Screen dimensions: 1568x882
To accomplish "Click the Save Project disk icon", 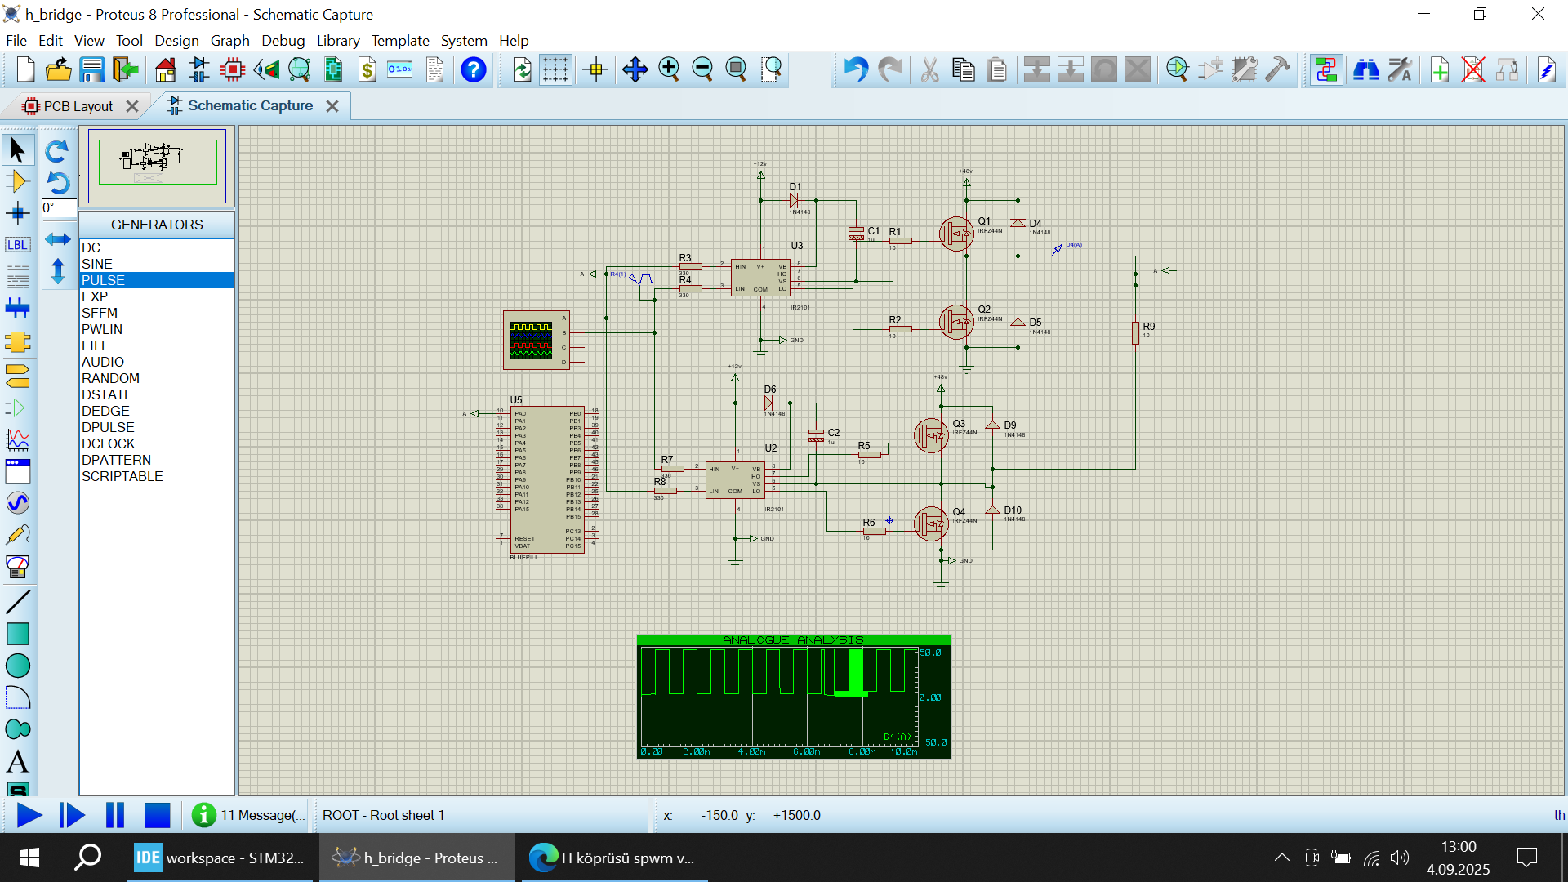I will (x=91, y=70).
